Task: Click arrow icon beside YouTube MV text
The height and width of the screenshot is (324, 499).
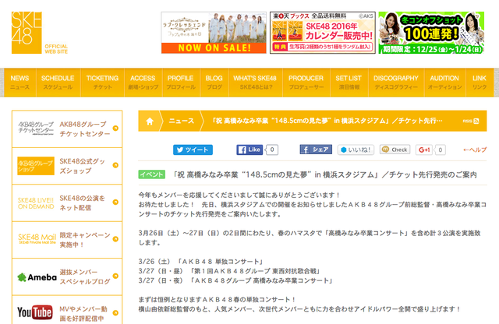Action: pyautogui.click(x=115, y=313)
